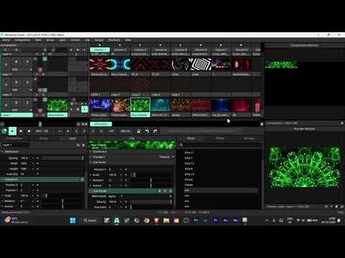
Task: Open the Auto Size Fill dropdown
Action: (29, 174)
